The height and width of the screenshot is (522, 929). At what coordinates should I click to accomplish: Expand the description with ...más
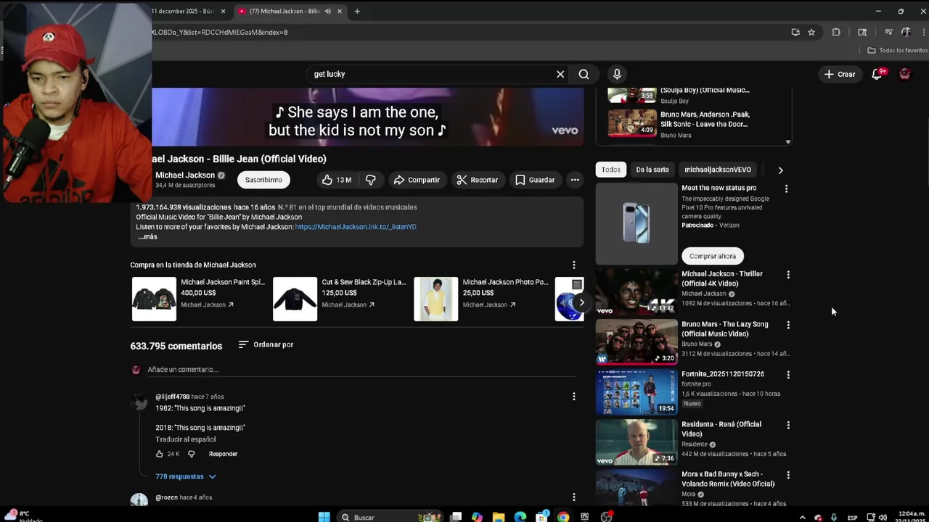(x=147, y=237)
